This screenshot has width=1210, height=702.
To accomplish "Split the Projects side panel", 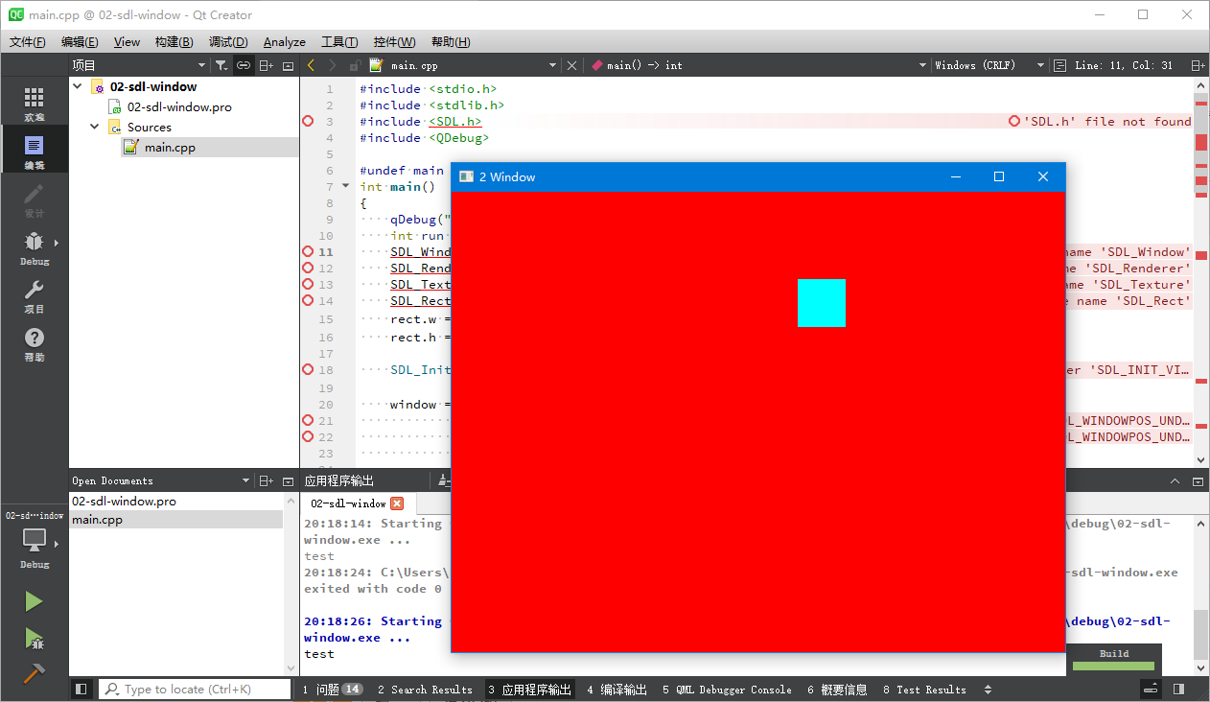I will pos(267,65).
